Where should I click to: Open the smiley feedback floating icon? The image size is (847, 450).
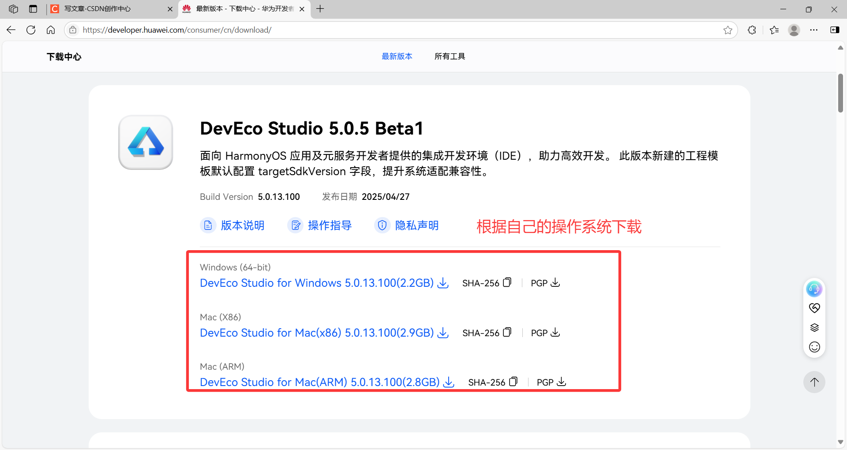coord(814,347)
